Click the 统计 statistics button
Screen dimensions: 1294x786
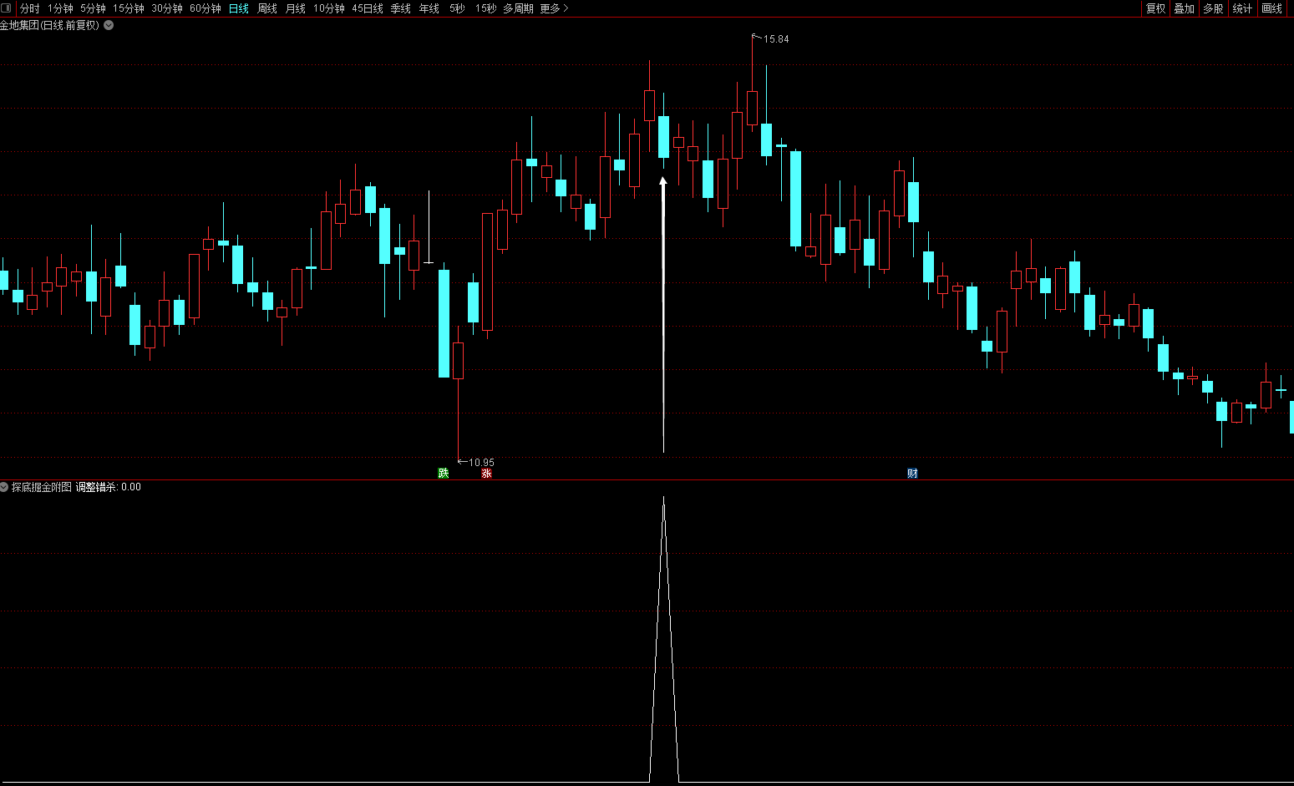pos(1242,8)
